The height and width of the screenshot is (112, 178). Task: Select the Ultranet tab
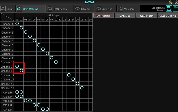tap(84, 9)
